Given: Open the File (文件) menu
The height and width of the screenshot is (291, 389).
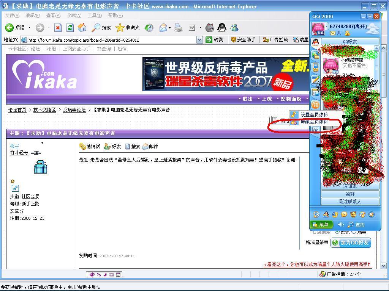Looking at the screenshot, I should click(x=12, y=15).
